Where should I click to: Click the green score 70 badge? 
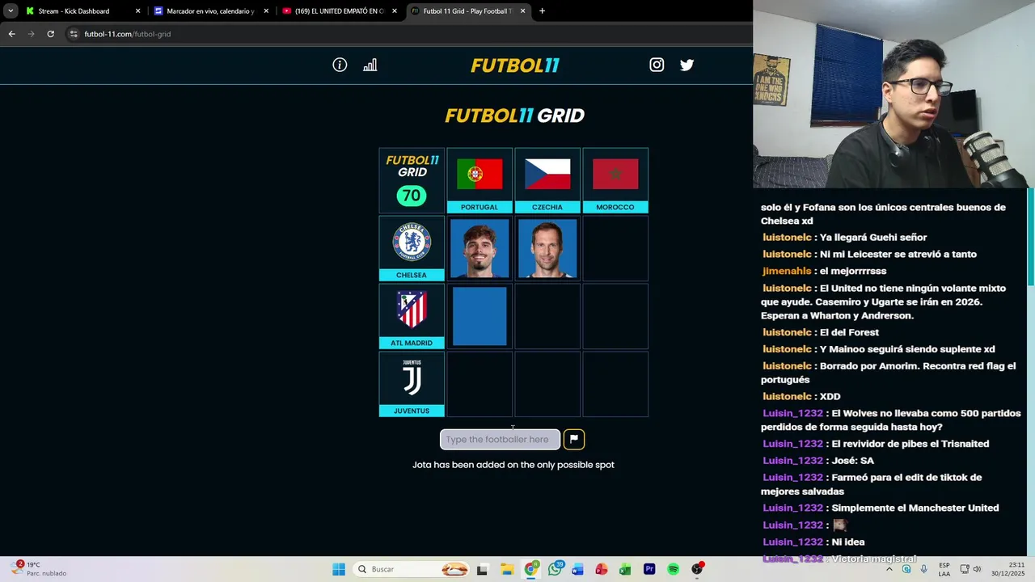point(412,196)
